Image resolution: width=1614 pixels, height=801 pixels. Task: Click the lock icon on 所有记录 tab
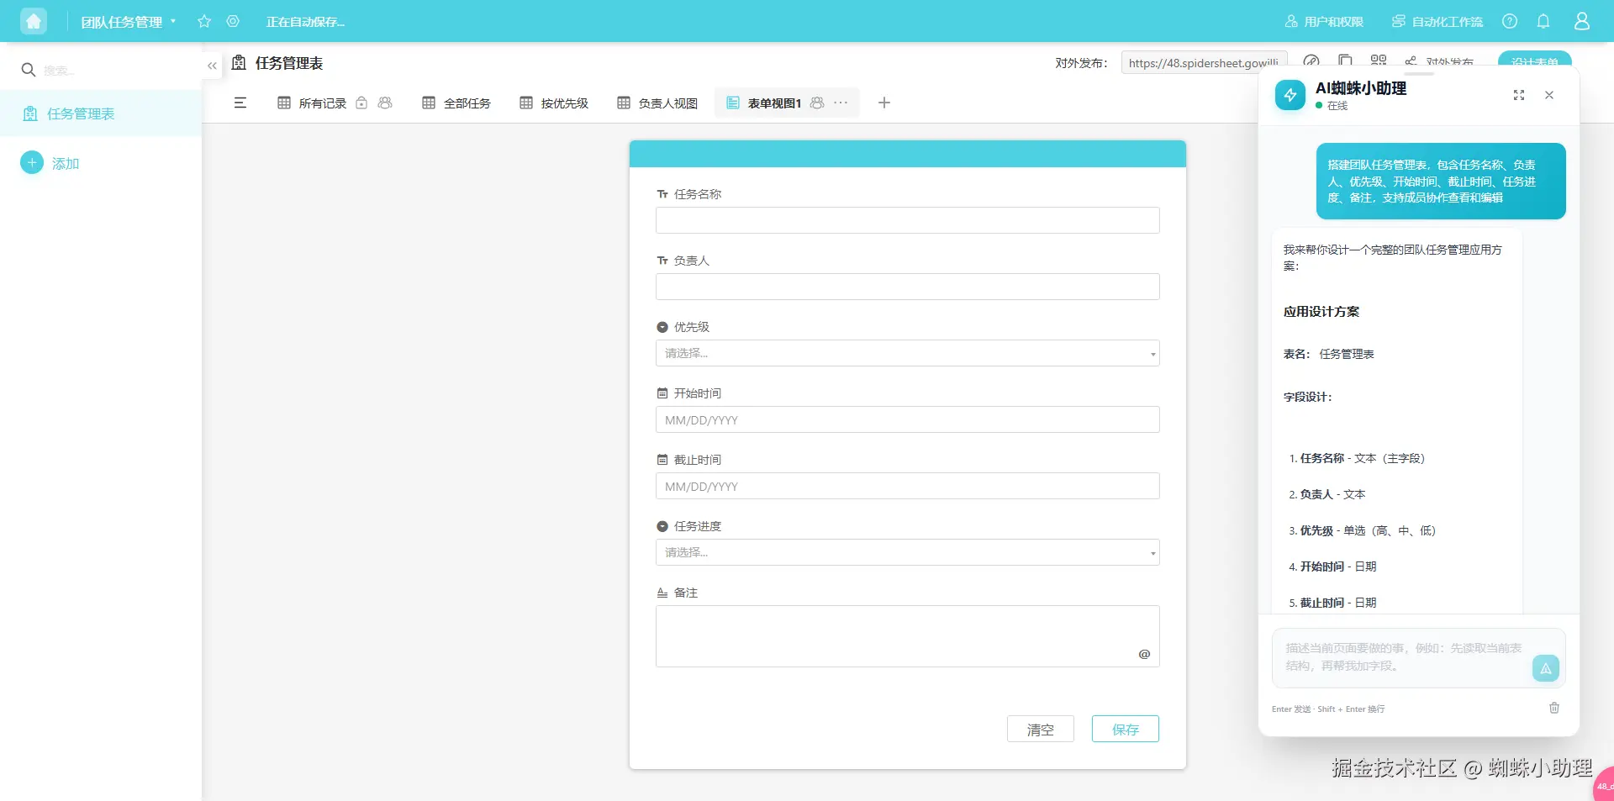coord(361,103)
